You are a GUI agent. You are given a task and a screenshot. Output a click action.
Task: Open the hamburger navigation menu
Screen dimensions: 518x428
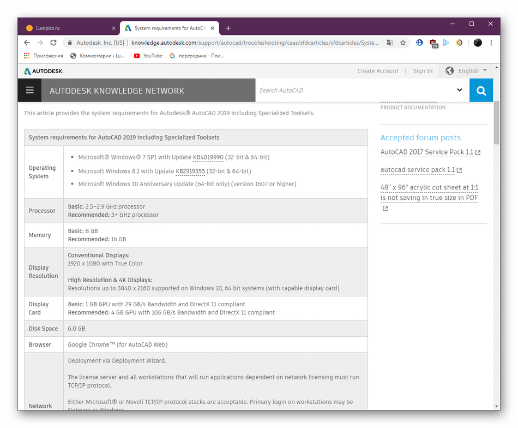click(30, 90)
